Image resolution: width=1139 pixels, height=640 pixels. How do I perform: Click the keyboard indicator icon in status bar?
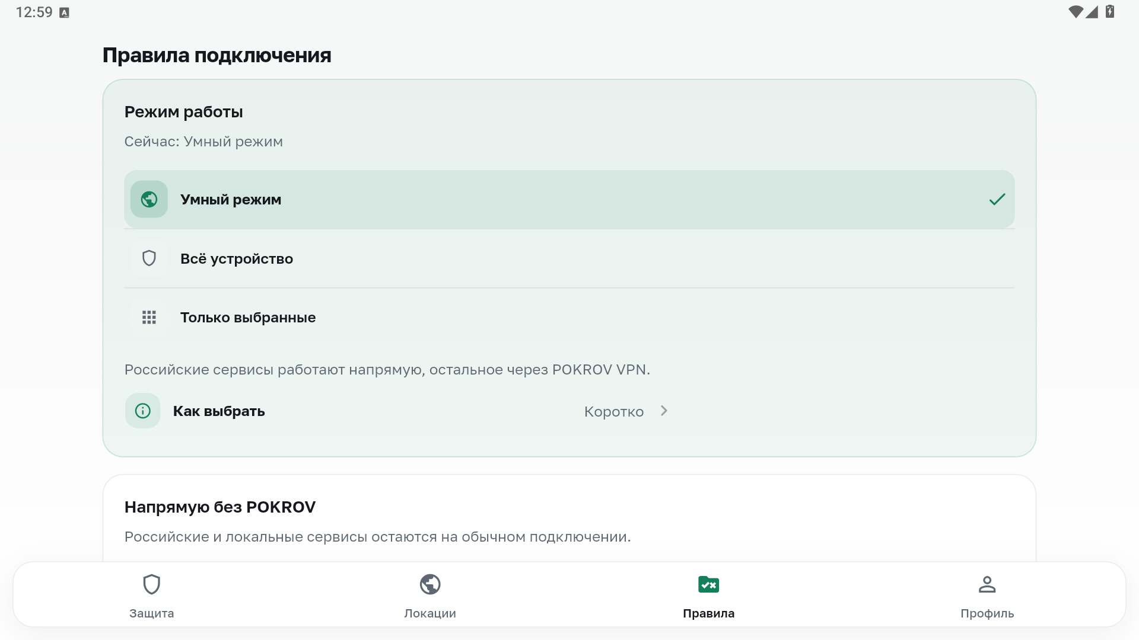coord(65,12)
